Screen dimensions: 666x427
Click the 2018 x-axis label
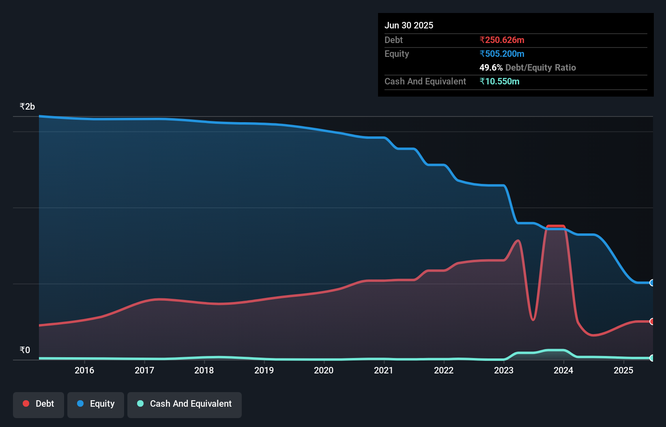[204, 370]
